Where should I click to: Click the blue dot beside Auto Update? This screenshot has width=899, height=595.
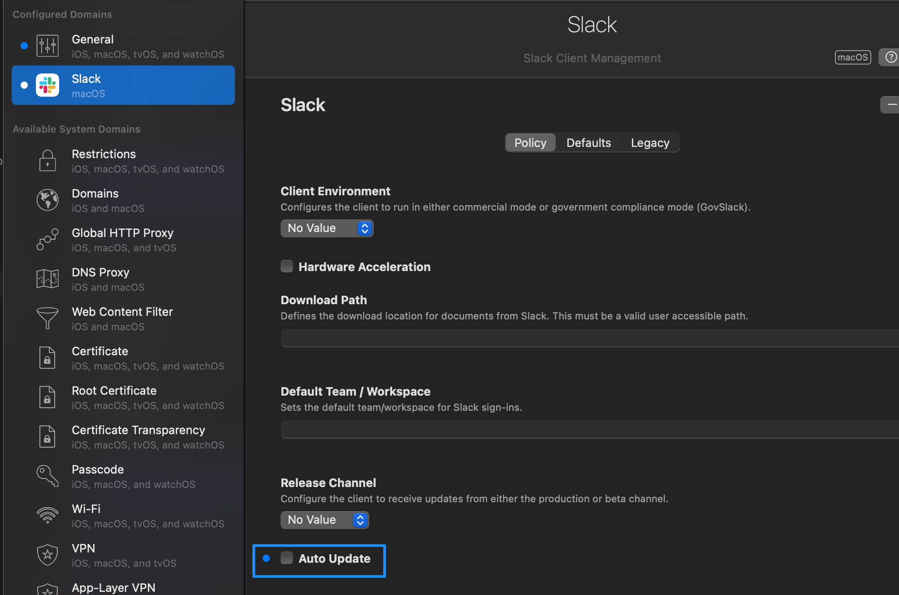pyautogui.click(x=266, y=558)
